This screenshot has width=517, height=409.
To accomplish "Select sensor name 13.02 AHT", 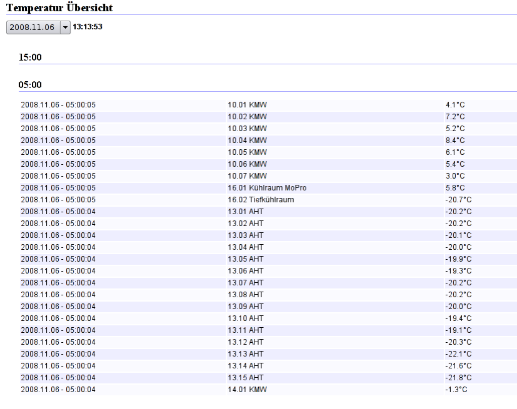I will point(246,224).
